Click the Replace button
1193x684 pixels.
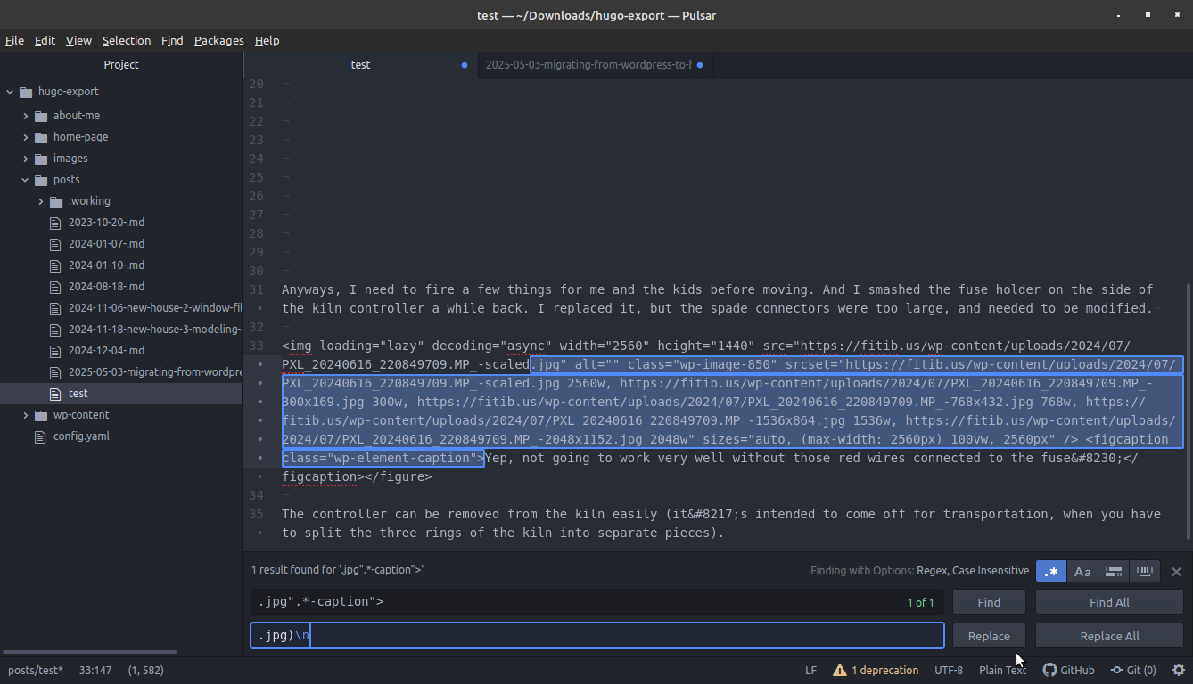click(989, 636)
